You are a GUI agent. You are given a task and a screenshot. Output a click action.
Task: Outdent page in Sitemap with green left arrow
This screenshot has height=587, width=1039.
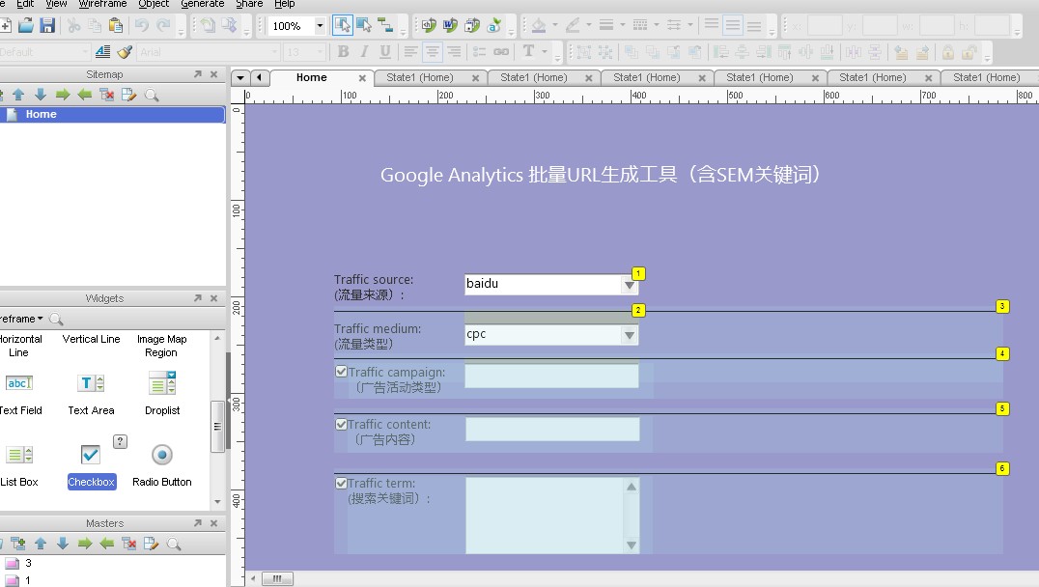click(x=84, y=95)
